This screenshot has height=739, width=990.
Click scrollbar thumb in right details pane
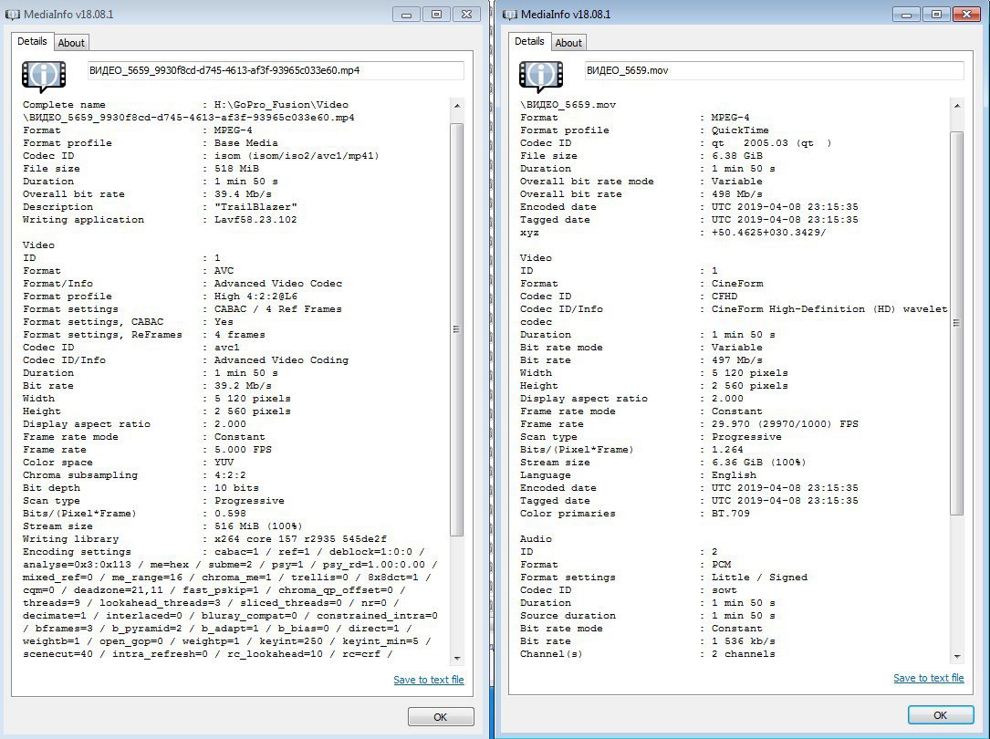point(956,323)
